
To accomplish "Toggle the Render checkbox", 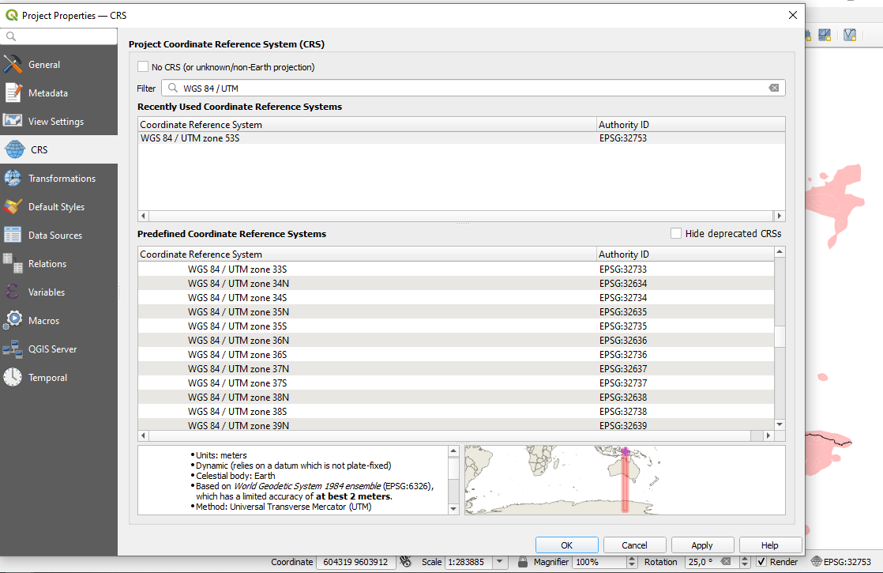I will [x=761, y=562].
